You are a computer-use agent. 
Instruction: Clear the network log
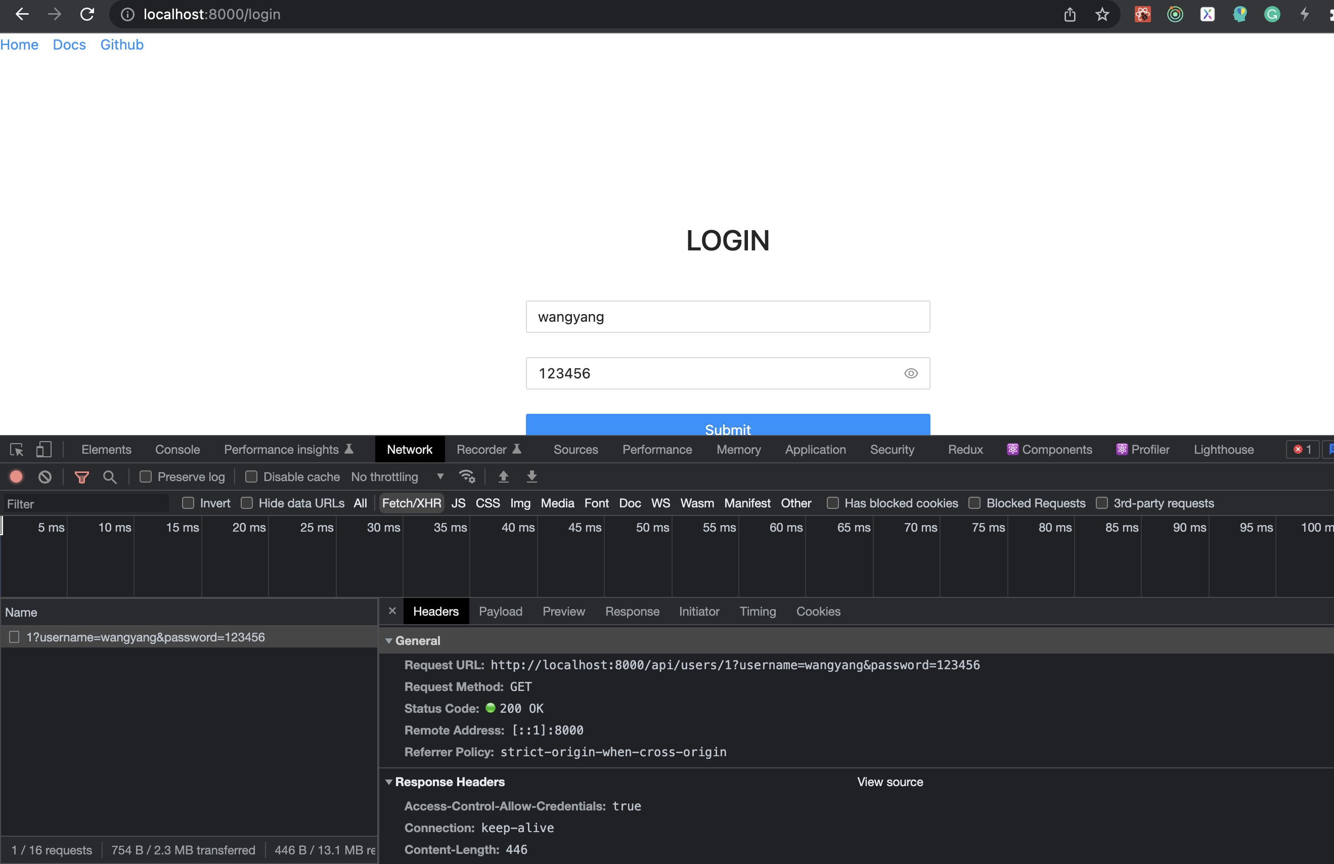click(x=45, y=477)
